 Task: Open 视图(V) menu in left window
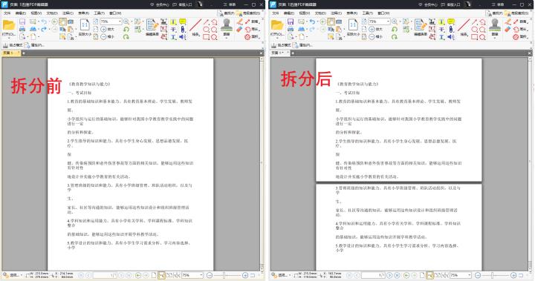[36, 13]
